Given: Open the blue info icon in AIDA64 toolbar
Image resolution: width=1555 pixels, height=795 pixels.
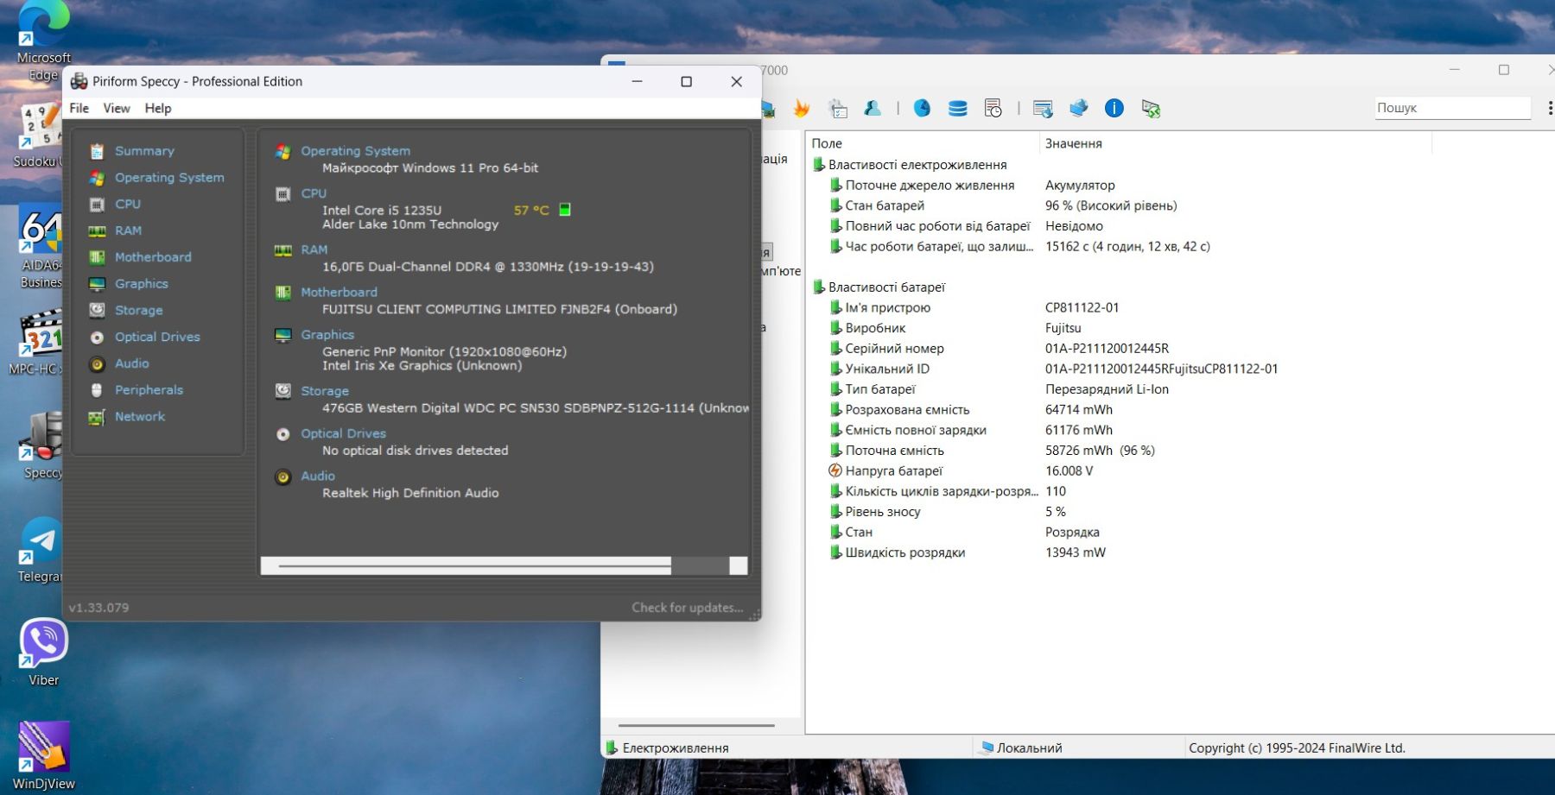Looking at the screenshot, I should coord(1114,108).
